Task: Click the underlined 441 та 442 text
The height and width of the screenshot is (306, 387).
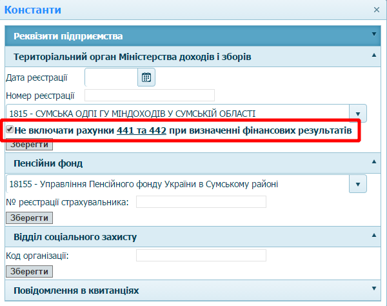Action: (x=141, y=130)
